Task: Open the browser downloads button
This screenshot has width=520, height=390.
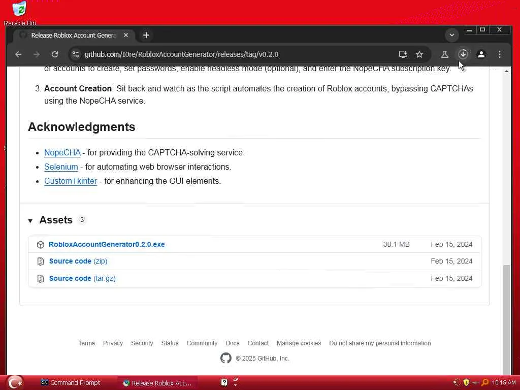Action: pyautogui.click(x=463, y=54)
